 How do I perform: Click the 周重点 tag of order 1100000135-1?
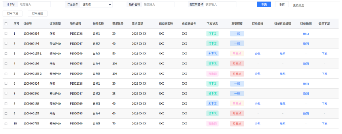[x=237, y=53]
